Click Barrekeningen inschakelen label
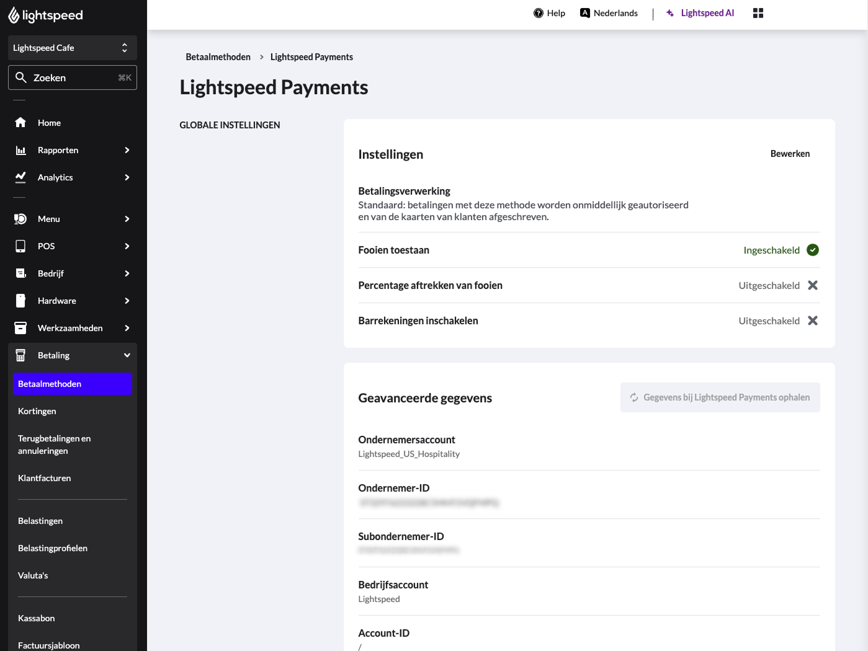This screenshot has height=651, width=868. click(x=418, y=321)
